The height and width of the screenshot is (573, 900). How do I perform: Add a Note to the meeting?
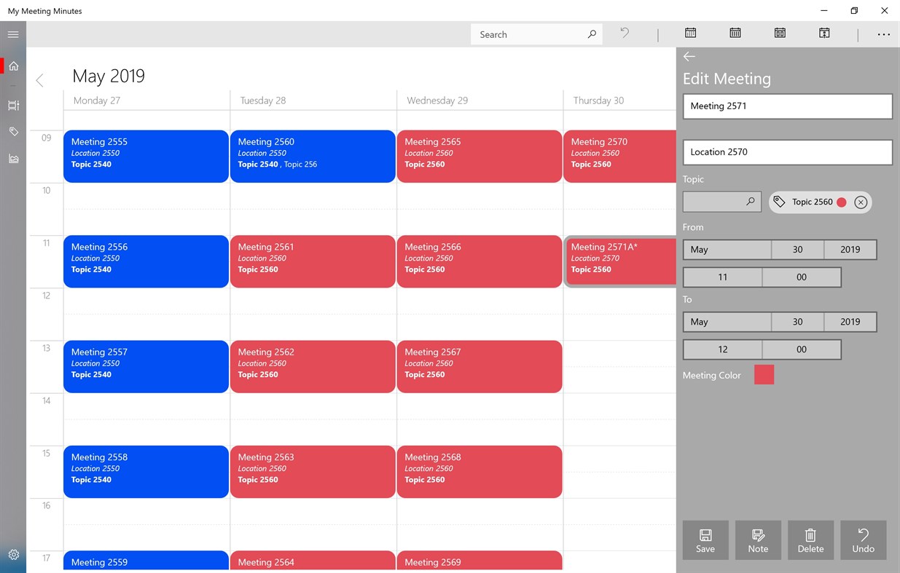[758, 540]
